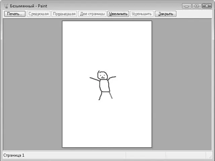Maximize the Paint window
This screenshot has height=161, width=215.
(x=196, y=6)
